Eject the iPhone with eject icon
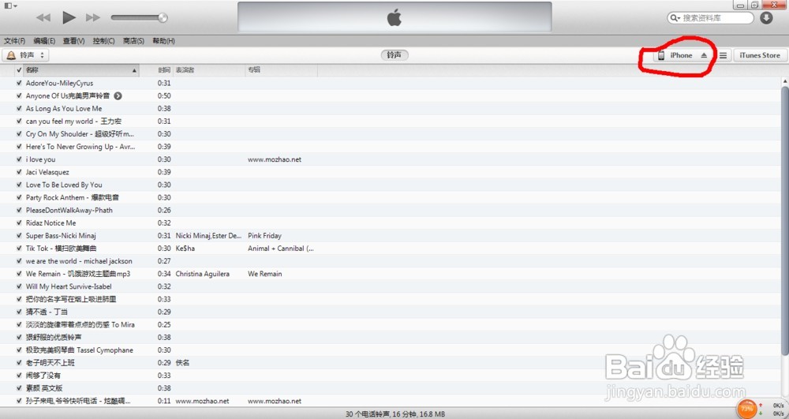The height and width of the screenshot is (419, 789). 704,55
